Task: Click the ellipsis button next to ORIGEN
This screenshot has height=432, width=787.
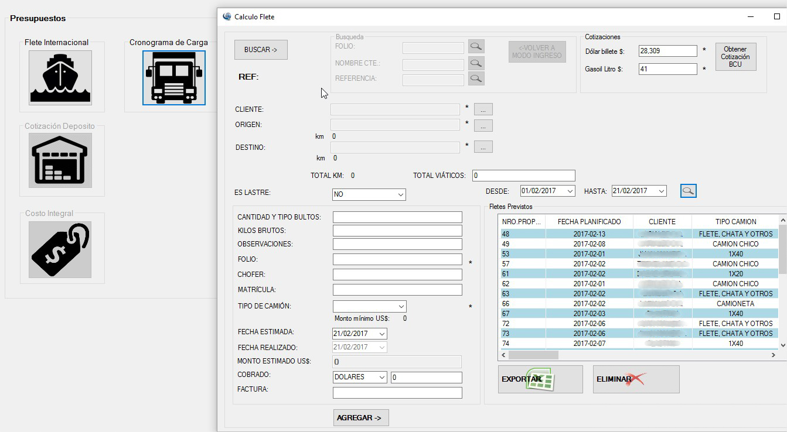Action: click(x=483, y=125)
